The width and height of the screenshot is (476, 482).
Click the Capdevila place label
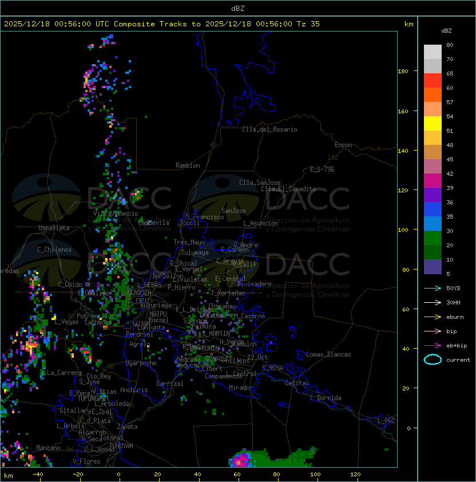(154, 223)
